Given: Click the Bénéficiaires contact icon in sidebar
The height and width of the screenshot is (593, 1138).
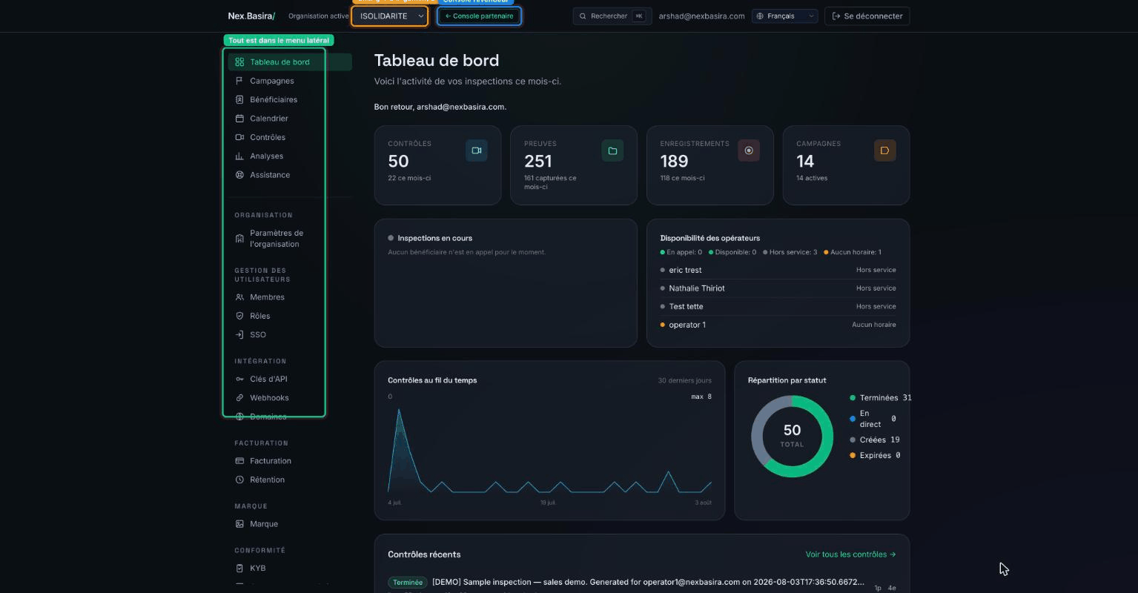Looking at the screenshot, I should click(239, 99).
